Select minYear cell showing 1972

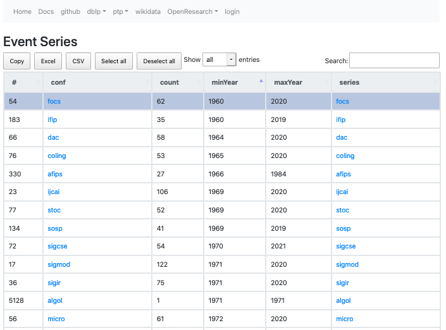235,319
